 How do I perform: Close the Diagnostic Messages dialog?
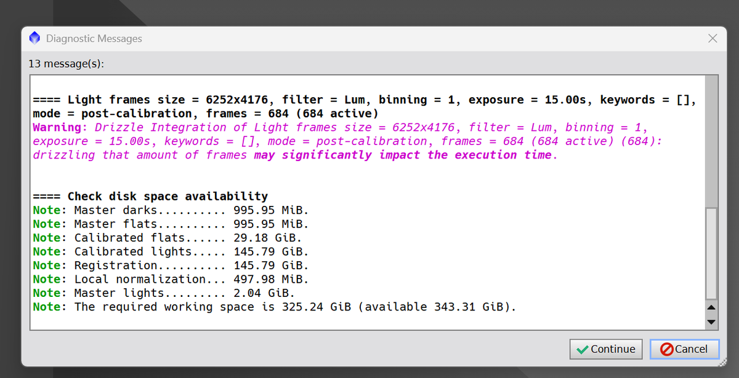713,38
